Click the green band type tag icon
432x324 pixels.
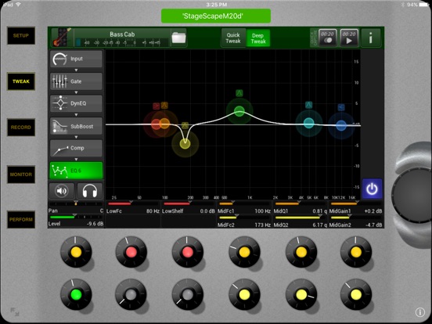point(239,93)
